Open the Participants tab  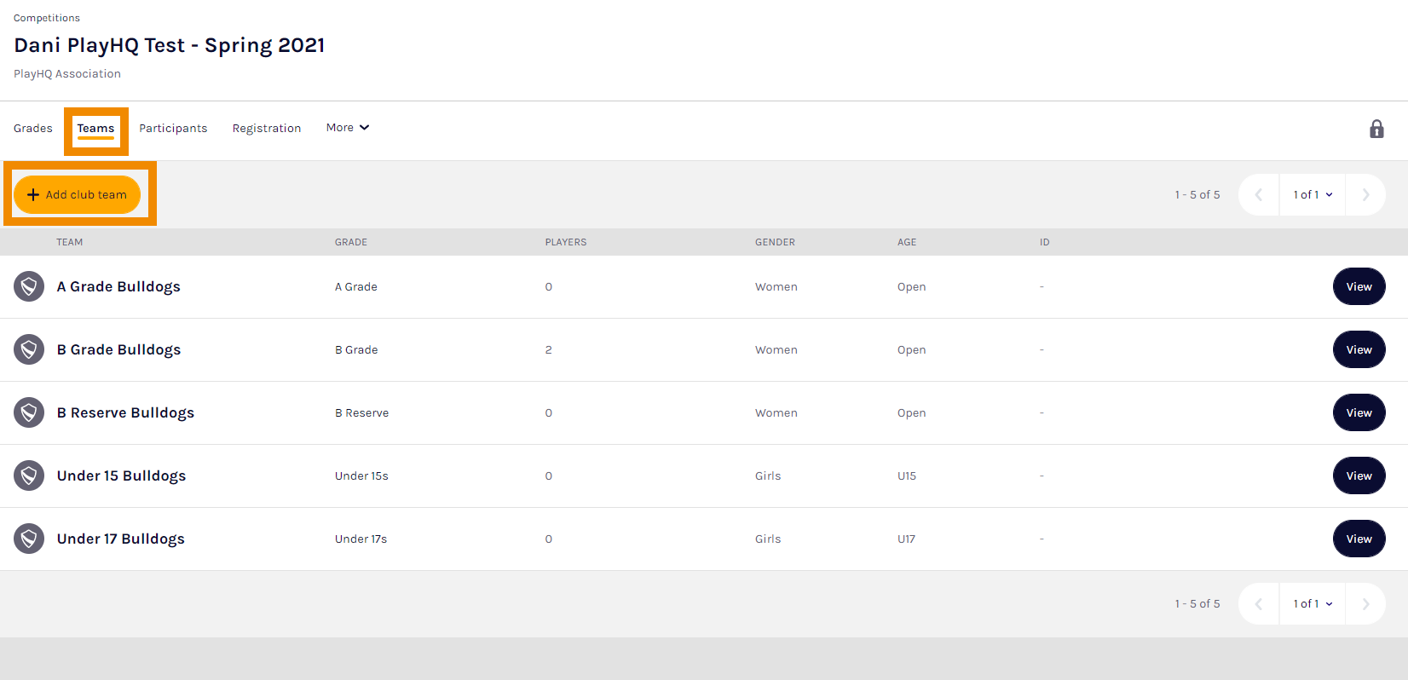tap(173, 129)
